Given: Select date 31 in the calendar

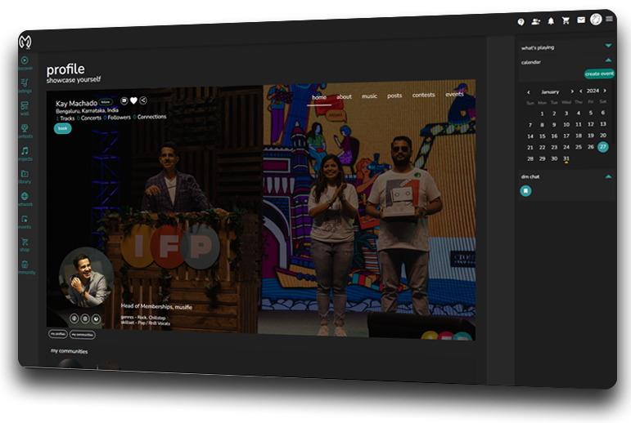Looking at the screenshot, I should [x=566, y=158].
